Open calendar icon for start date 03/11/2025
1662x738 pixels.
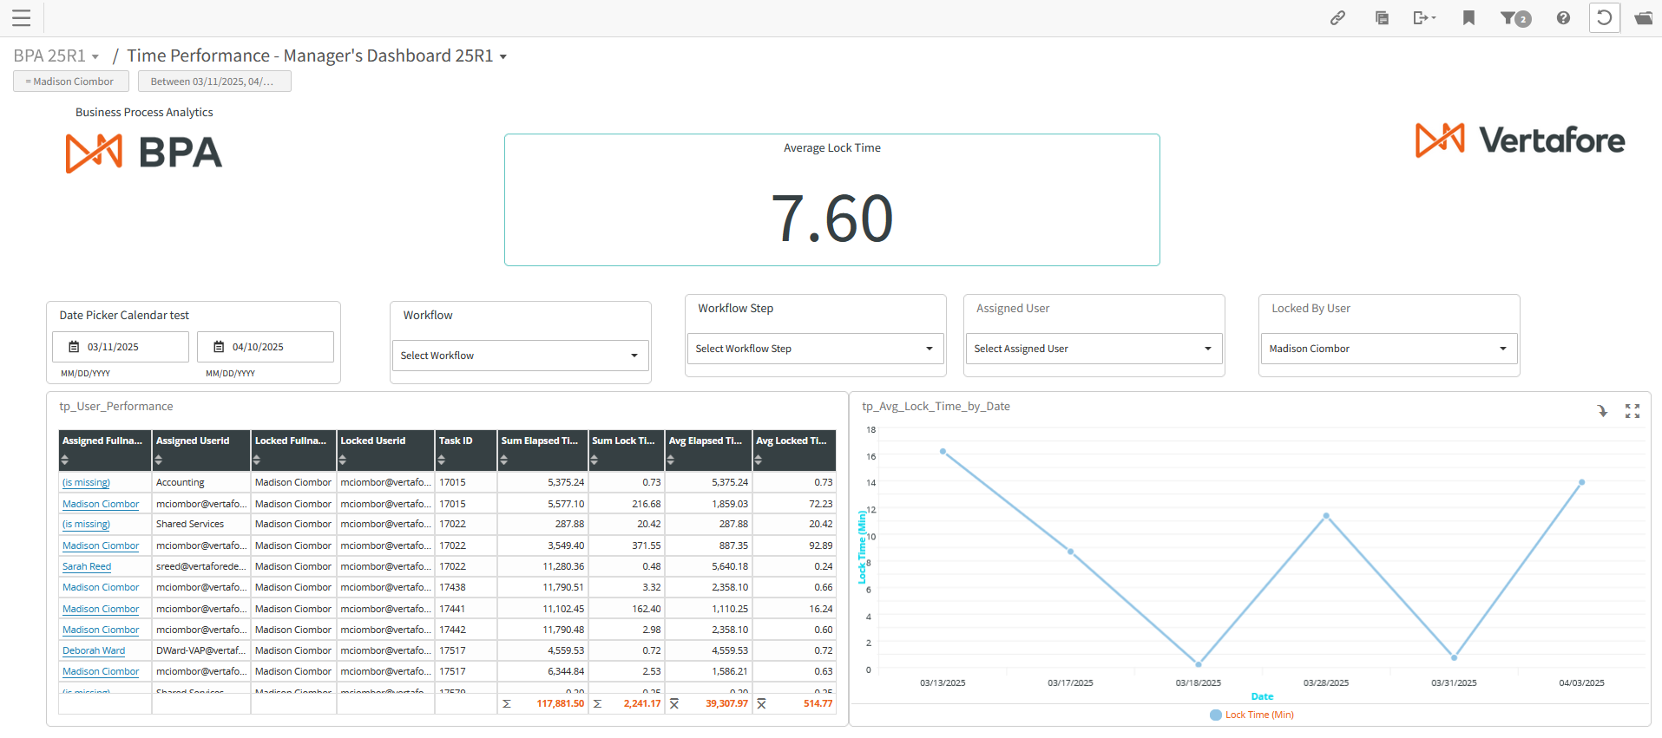(74, 347)
